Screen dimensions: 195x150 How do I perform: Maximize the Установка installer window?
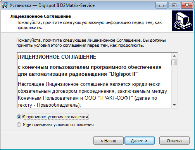pos(174,5)
